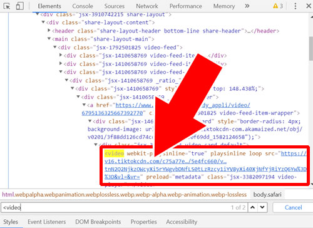Expand the second video-feed-item div
This screenshot has height=228, width=313.
pyautogui.click(x=61, y=63)
